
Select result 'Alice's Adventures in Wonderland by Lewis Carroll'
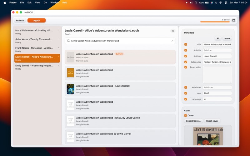coord(120,137)
